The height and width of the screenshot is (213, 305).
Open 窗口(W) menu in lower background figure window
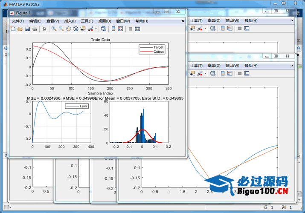(232, 66)
